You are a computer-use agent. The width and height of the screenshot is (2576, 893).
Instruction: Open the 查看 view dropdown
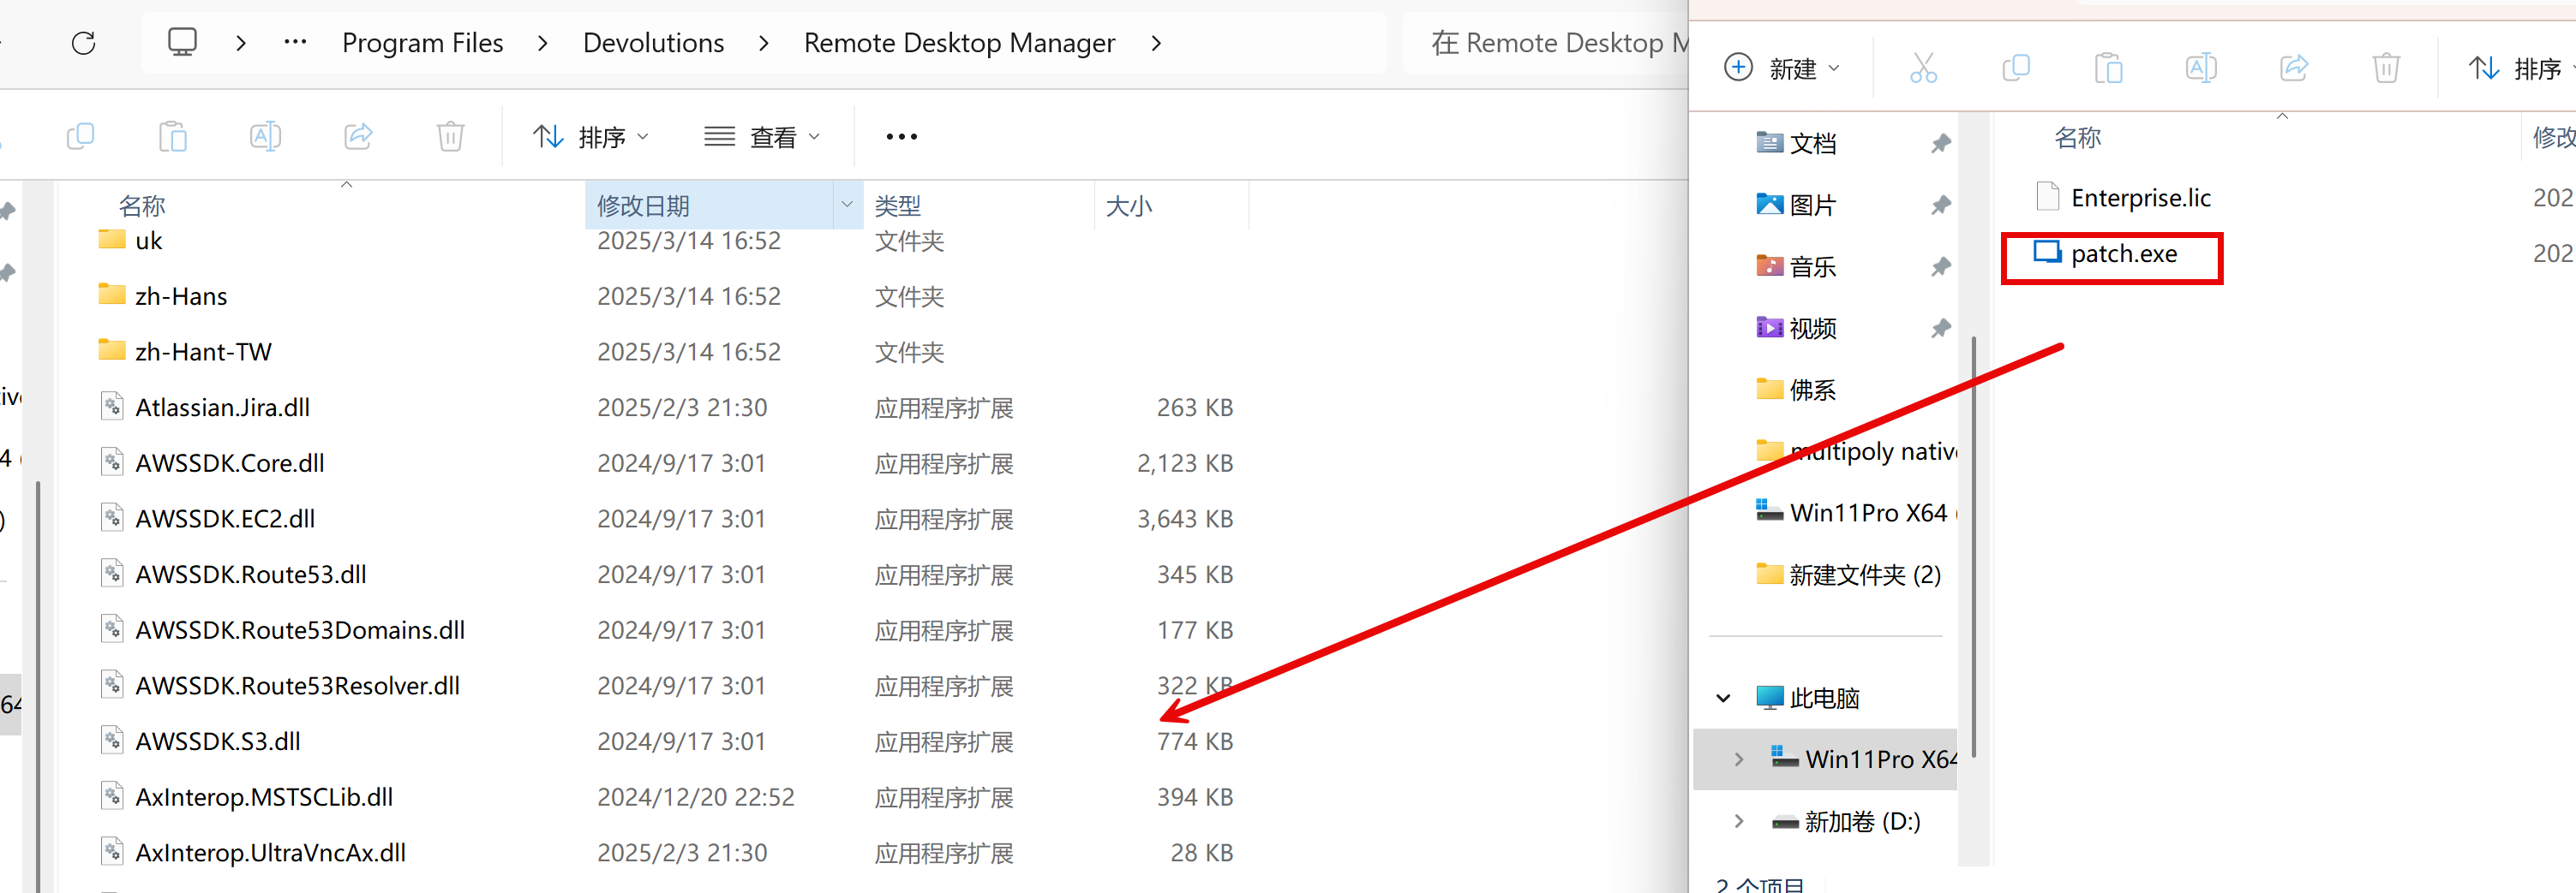762,137
